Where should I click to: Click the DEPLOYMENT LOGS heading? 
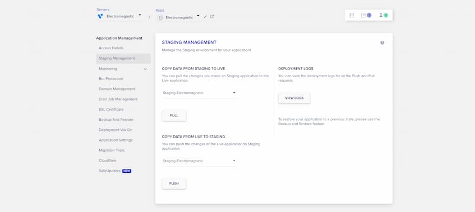pyautogui.click(x=296, y=69)
